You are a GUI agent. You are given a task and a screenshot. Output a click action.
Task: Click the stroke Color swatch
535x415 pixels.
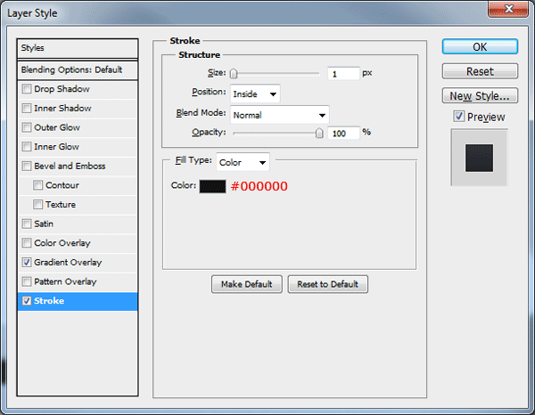click(212, 186)
